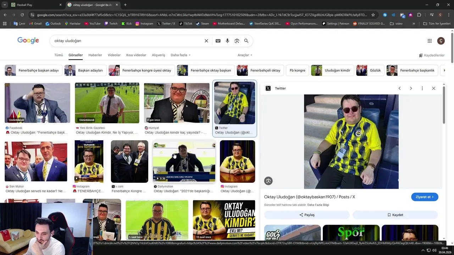This screenshot has height=255, width=454.
Task: Open a new browser tab
Action: [x=125, y=5]
